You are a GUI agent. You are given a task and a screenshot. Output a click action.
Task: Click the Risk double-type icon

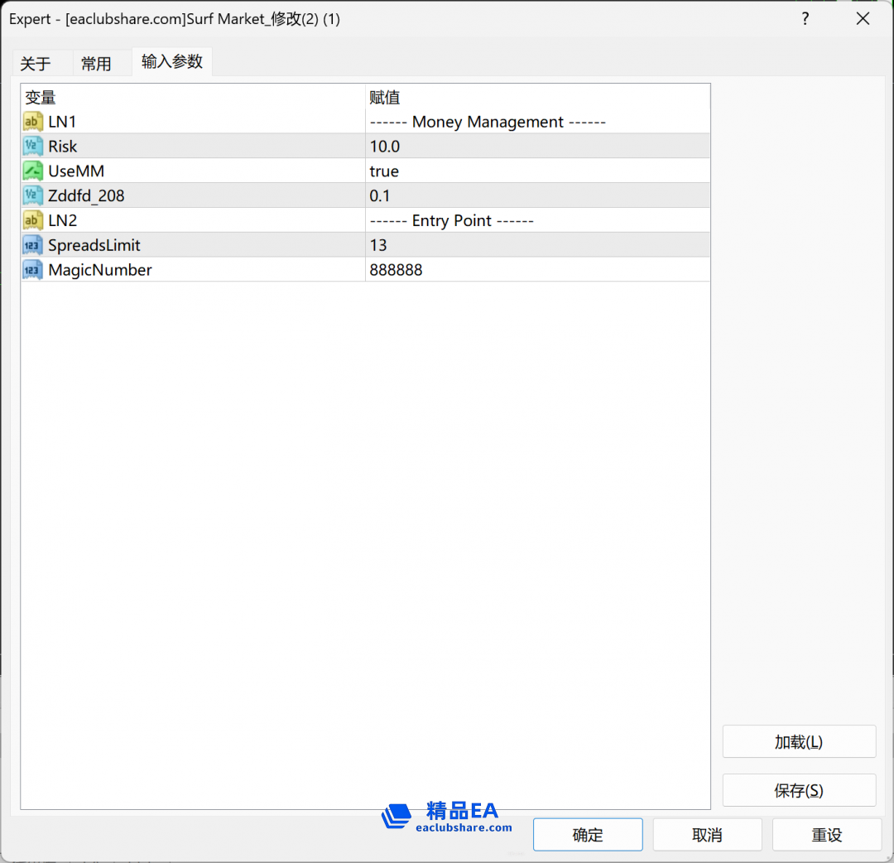tap(33, 147)
